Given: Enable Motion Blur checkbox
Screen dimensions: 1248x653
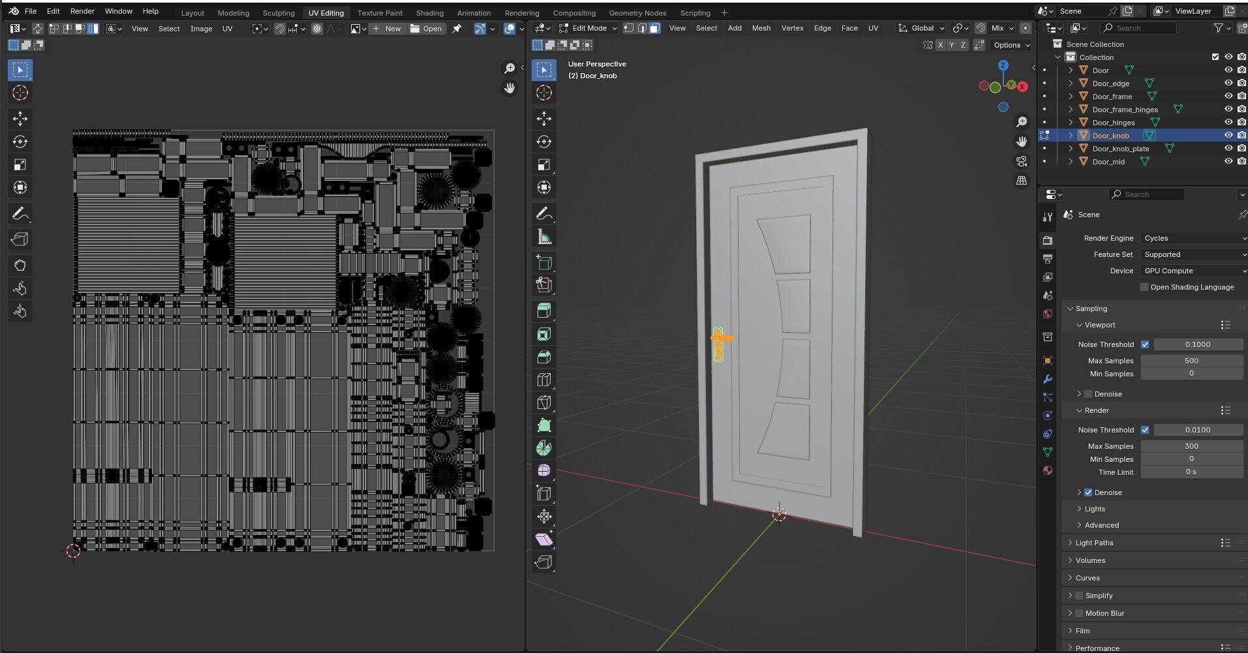Looking at the screenshot, I should pos(1079,613).
